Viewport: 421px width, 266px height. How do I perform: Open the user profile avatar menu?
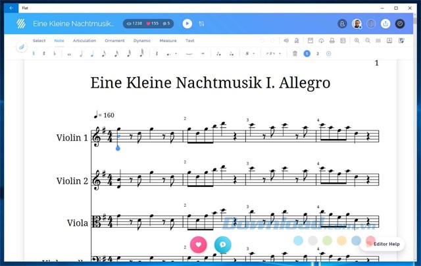click(356, 24)
